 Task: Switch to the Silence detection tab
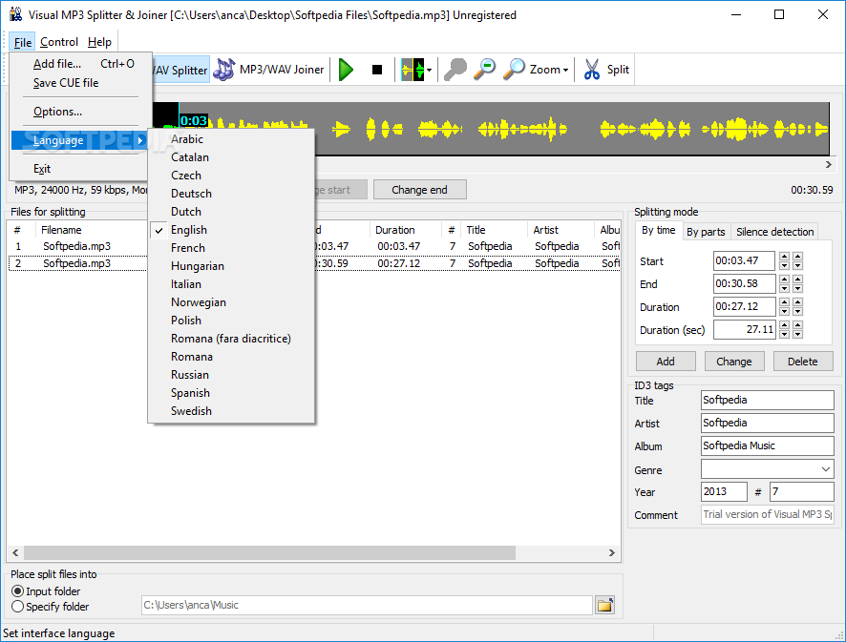pos(774,232)
